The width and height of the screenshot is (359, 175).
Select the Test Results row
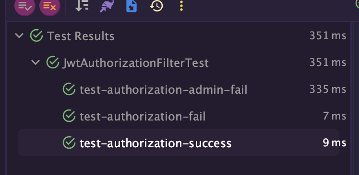pos(179,36)
